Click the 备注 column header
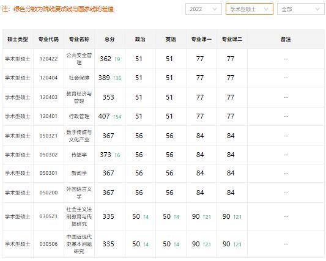Image resolution: width=326 pixels, height=261 pixels. (286, 39)
